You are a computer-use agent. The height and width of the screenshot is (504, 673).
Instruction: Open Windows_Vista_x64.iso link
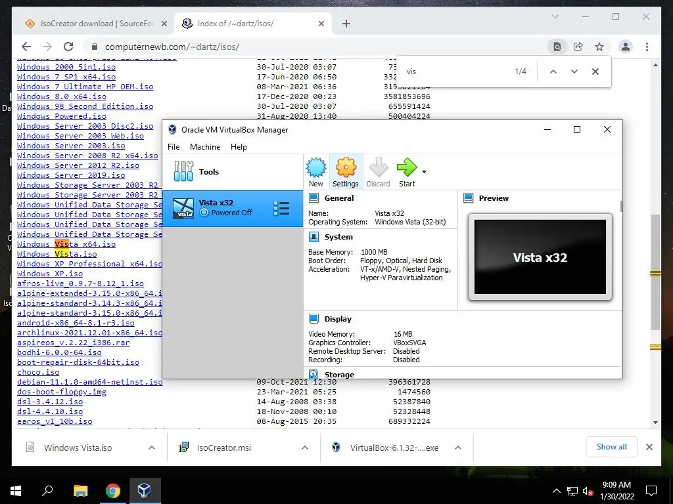[66, 244]
